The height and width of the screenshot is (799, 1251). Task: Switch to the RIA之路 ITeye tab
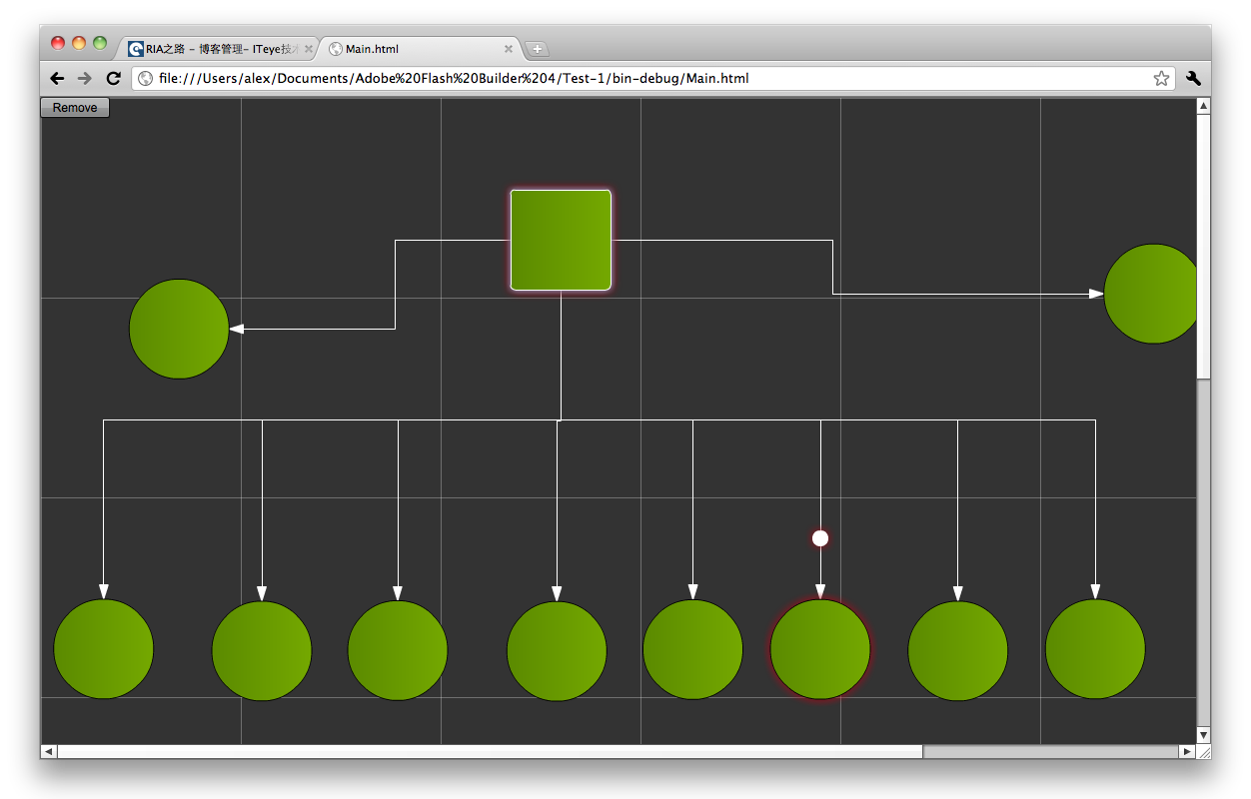coord(217,48)
